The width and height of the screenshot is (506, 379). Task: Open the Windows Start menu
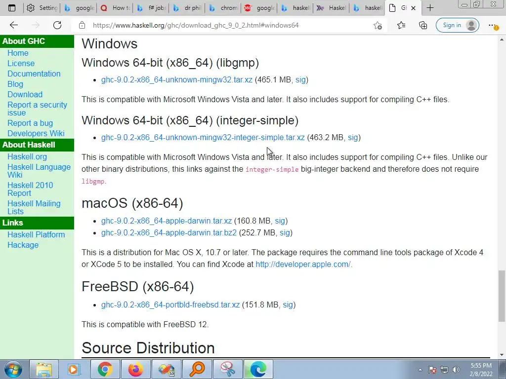click(13, 369)
